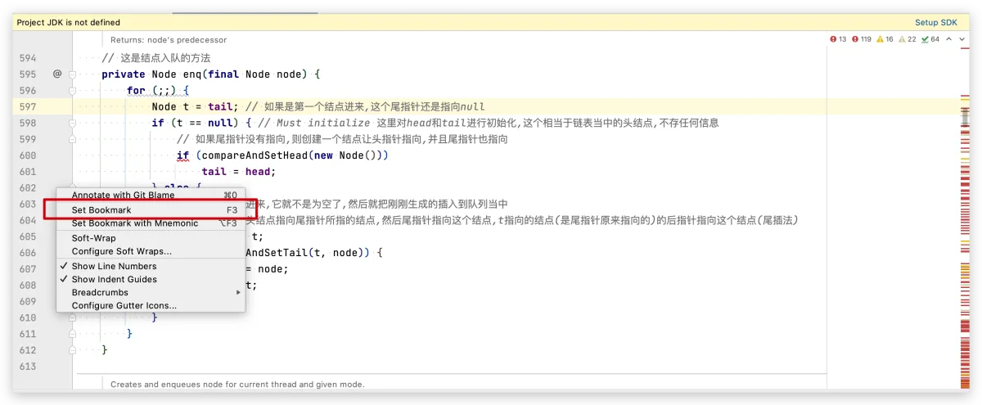Collapse the for loop fold on line 596

click(x=73, y=91)
